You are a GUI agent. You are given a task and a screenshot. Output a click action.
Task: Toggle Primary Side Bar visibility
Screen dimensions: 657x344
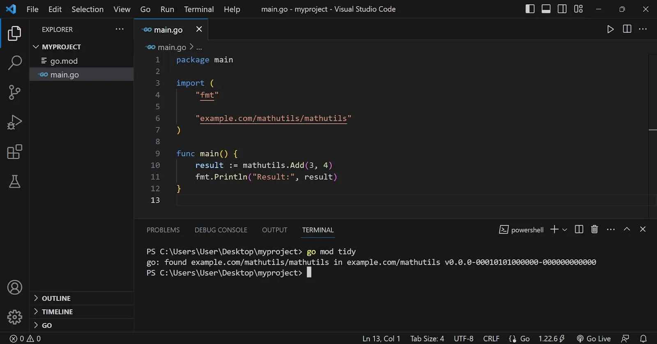[x=530, y=9]
